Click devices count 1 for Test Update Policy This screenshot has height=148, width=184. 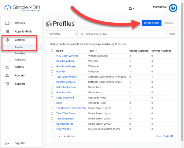point(152,77)
